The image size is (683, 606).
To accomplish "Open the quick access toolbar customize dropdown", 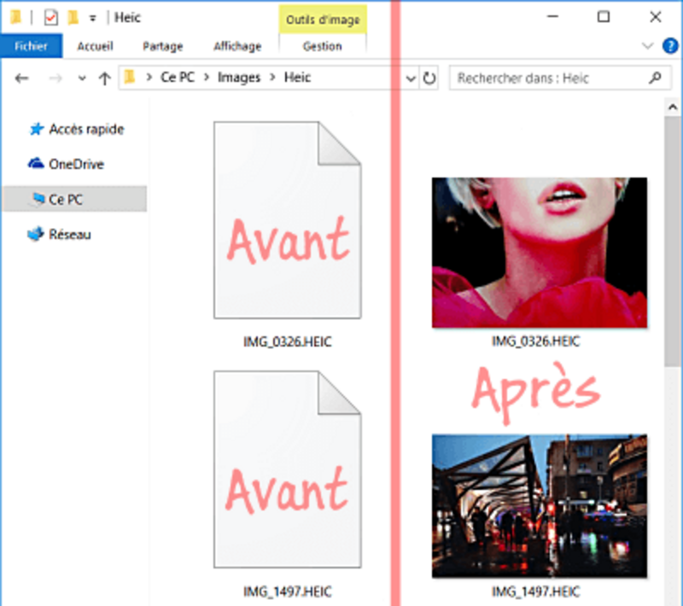I will tap(92, 18).
